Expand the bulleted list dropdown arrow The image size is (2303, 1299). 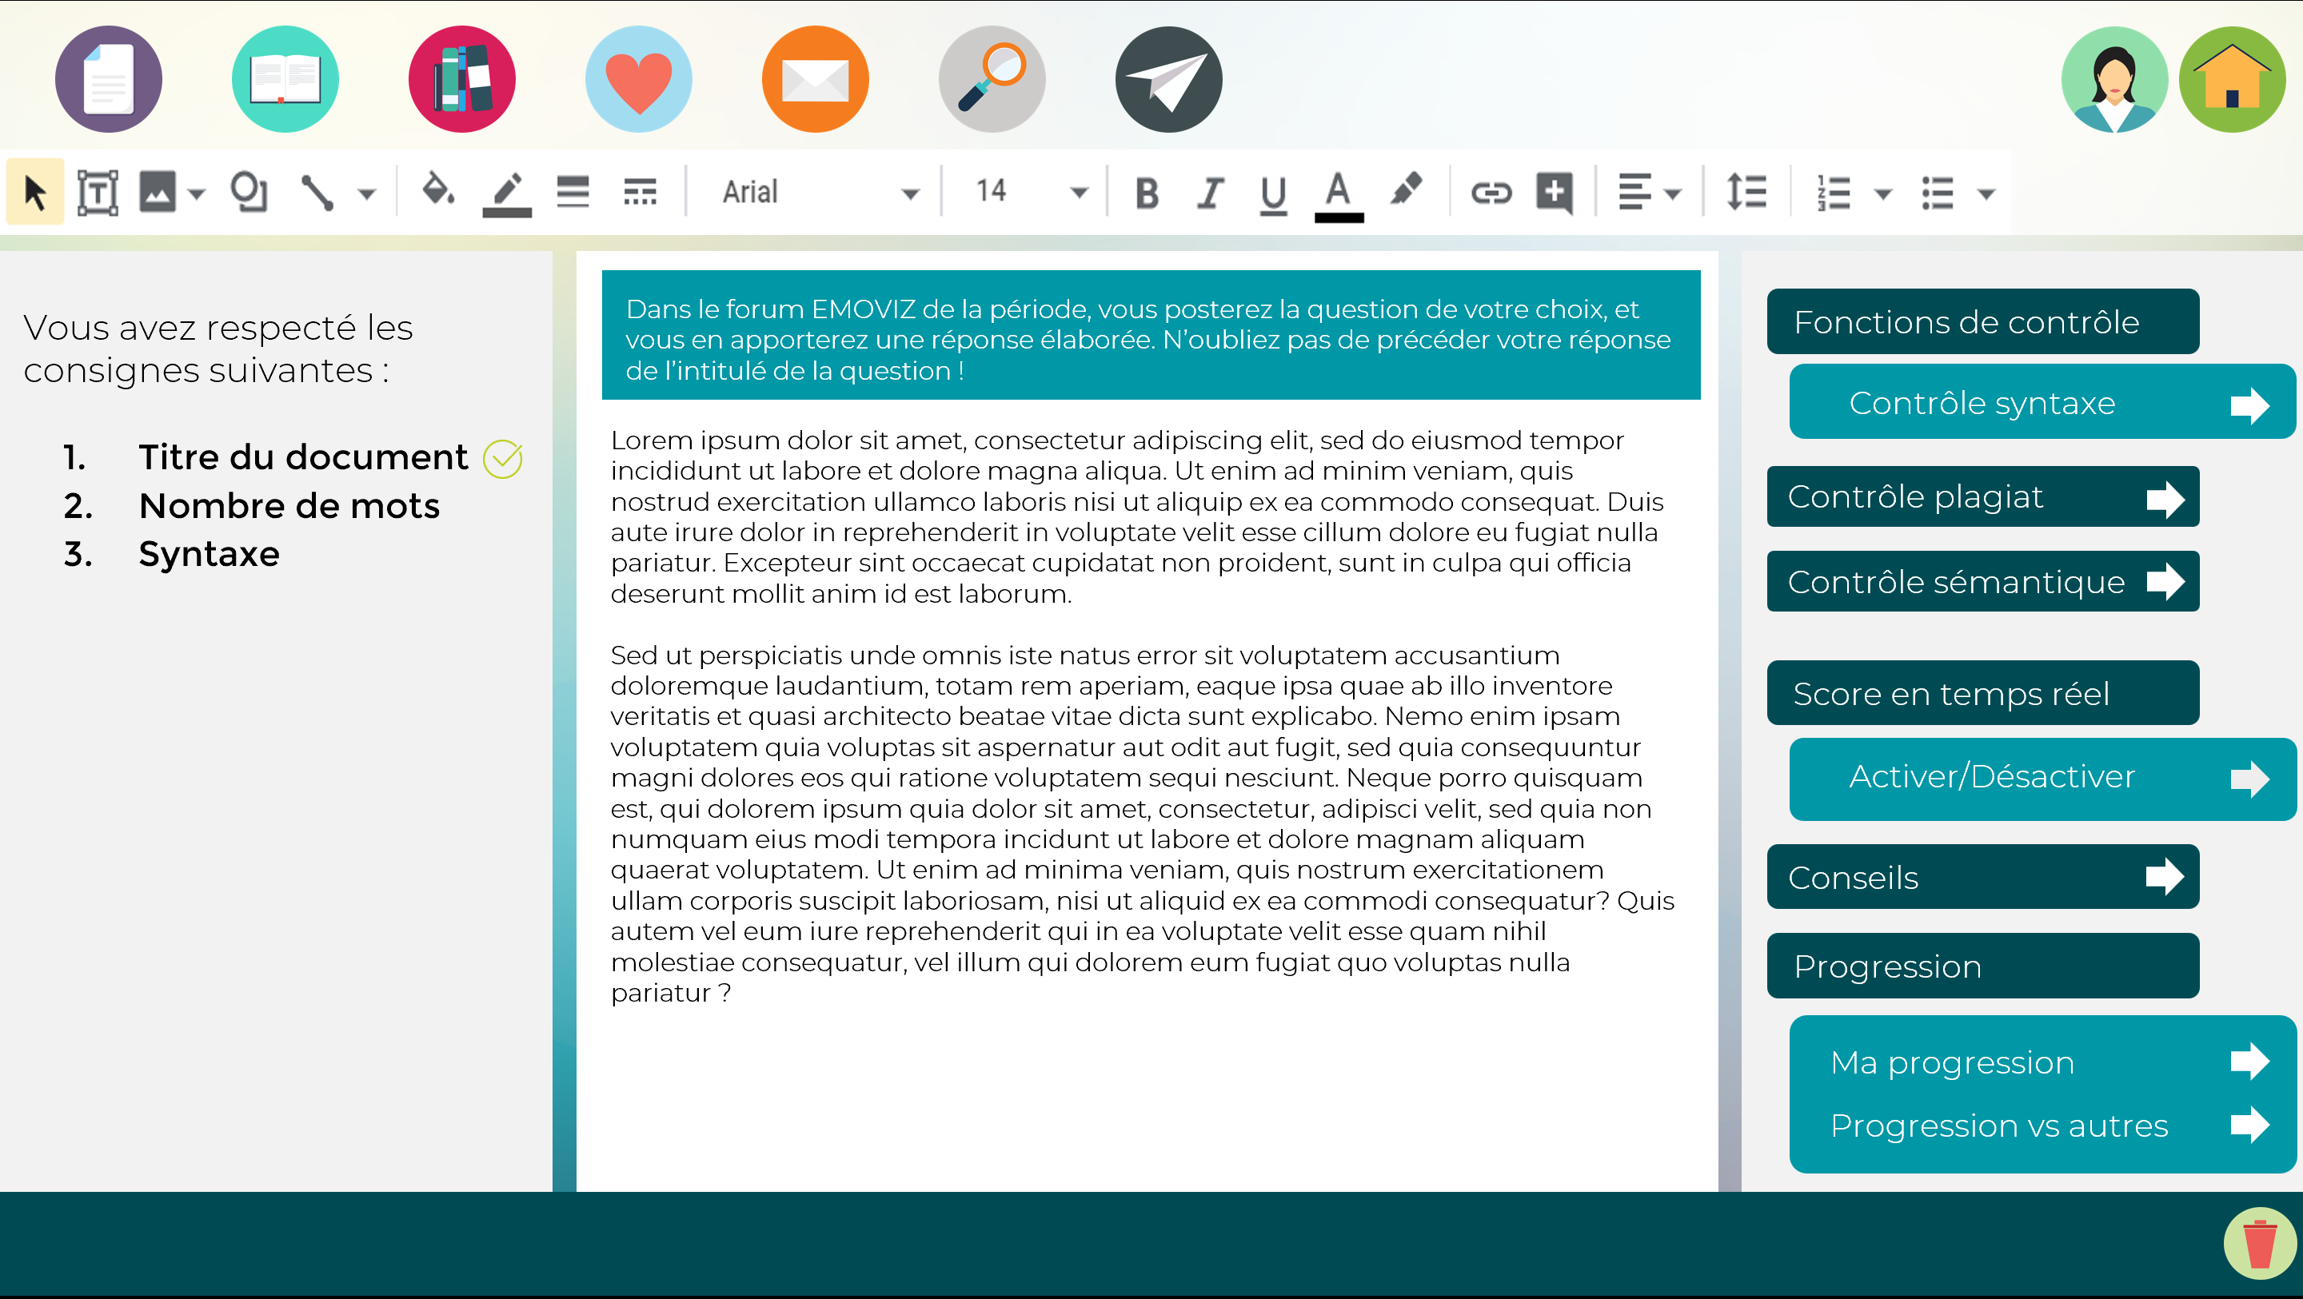pyautogui.click(x=1986, y=193)
